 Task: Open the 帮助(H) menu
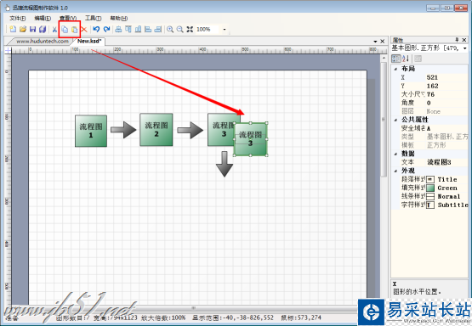click(118, 19)
